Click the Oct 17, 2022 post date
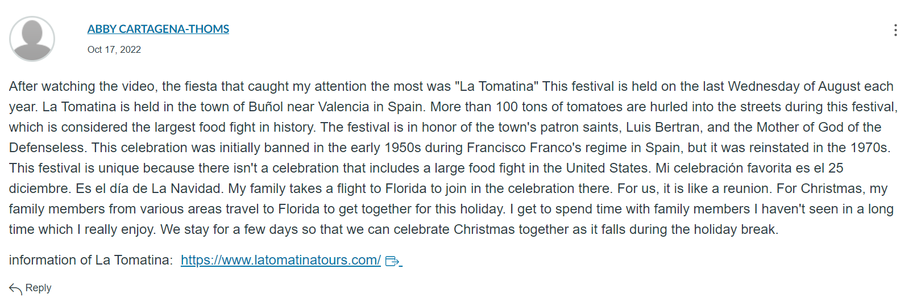This screenshot has height=302, width=921. (x=114, y=50)
